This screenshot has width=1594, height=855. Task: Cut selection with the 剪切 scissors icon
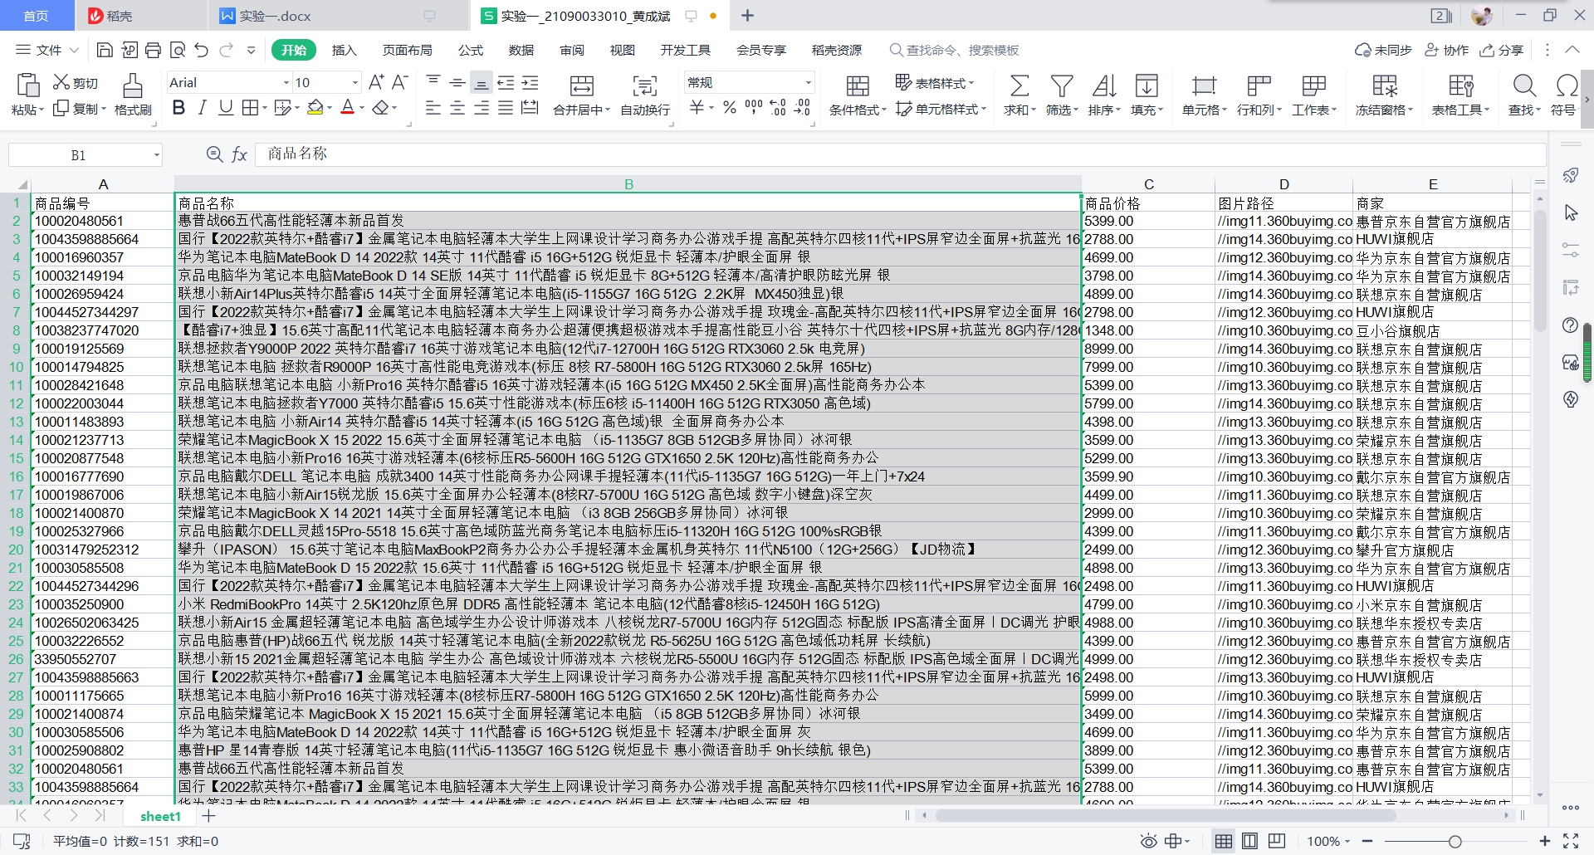[61, 82]
